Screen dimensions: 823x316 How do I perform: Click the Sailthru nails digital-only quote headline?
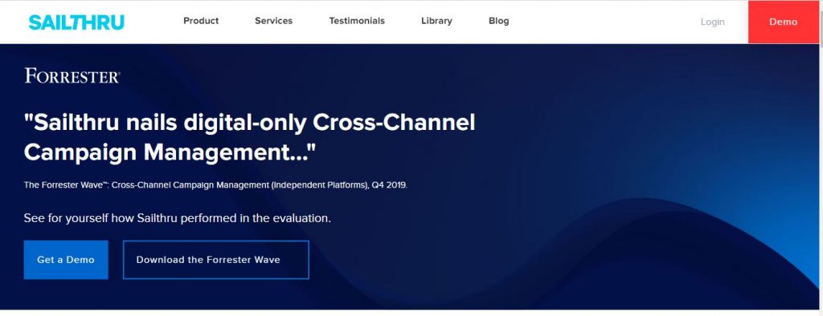point(249,137)
